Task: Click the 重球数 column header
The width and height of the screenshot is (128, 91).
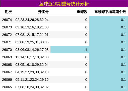Action: [82, 12]
